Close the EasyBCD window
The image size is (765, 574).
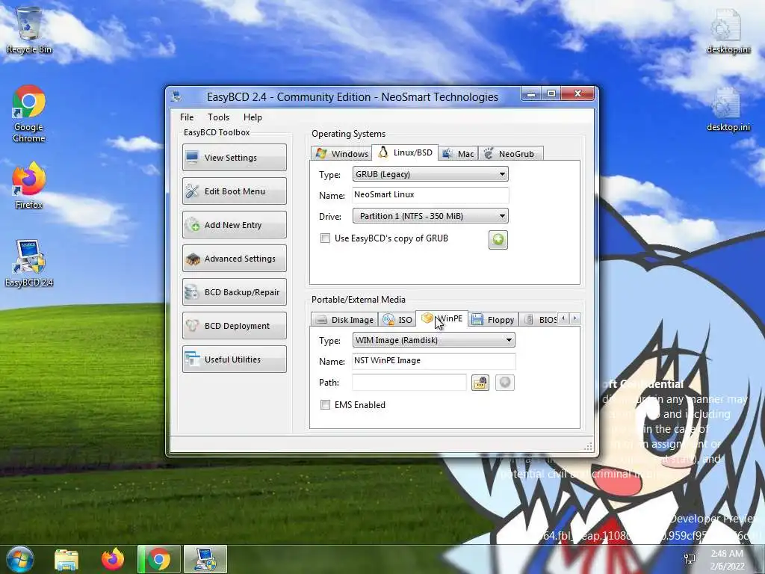578,93
